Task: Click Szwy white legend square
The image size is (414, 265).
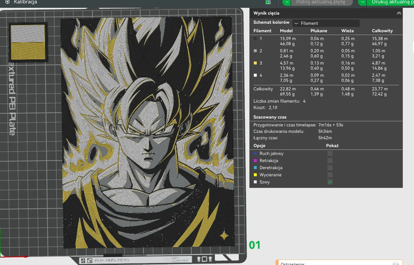Action: 255,182
